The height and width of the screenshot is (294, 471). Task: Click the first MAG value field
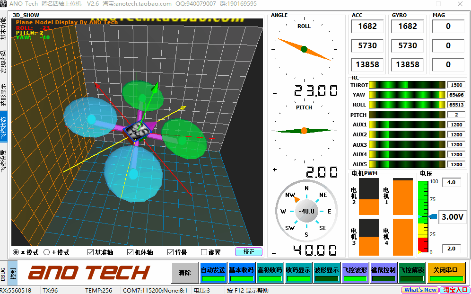coord(448,27)
